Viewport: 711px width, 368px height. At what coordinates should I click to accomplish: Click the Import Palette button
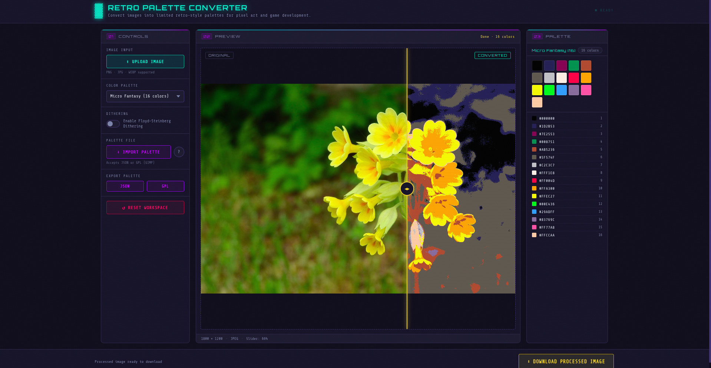tap(139, 152)
